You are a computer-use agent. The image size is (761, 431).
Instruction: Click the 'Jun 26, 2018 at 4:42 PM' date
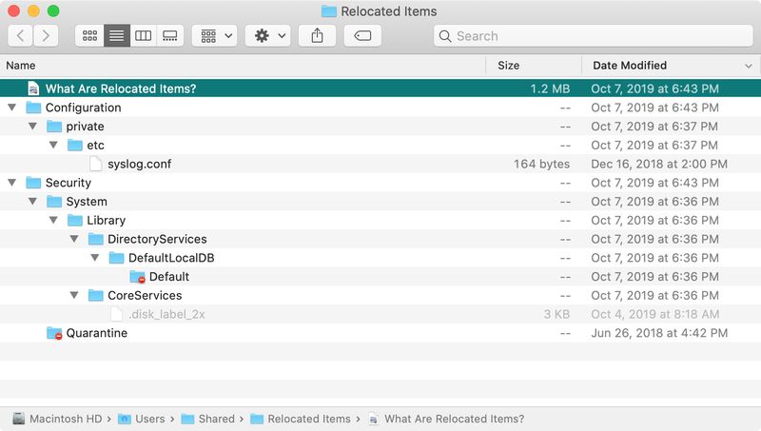(x=659, y=333)
